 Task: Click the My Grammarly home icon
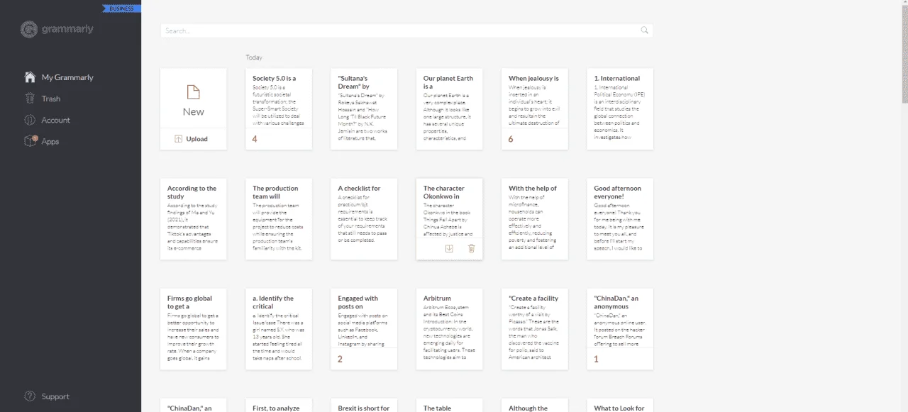pos(30,77)
